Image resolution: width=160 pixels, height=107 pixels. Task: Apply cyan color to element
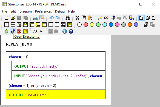tap(105, 25)
